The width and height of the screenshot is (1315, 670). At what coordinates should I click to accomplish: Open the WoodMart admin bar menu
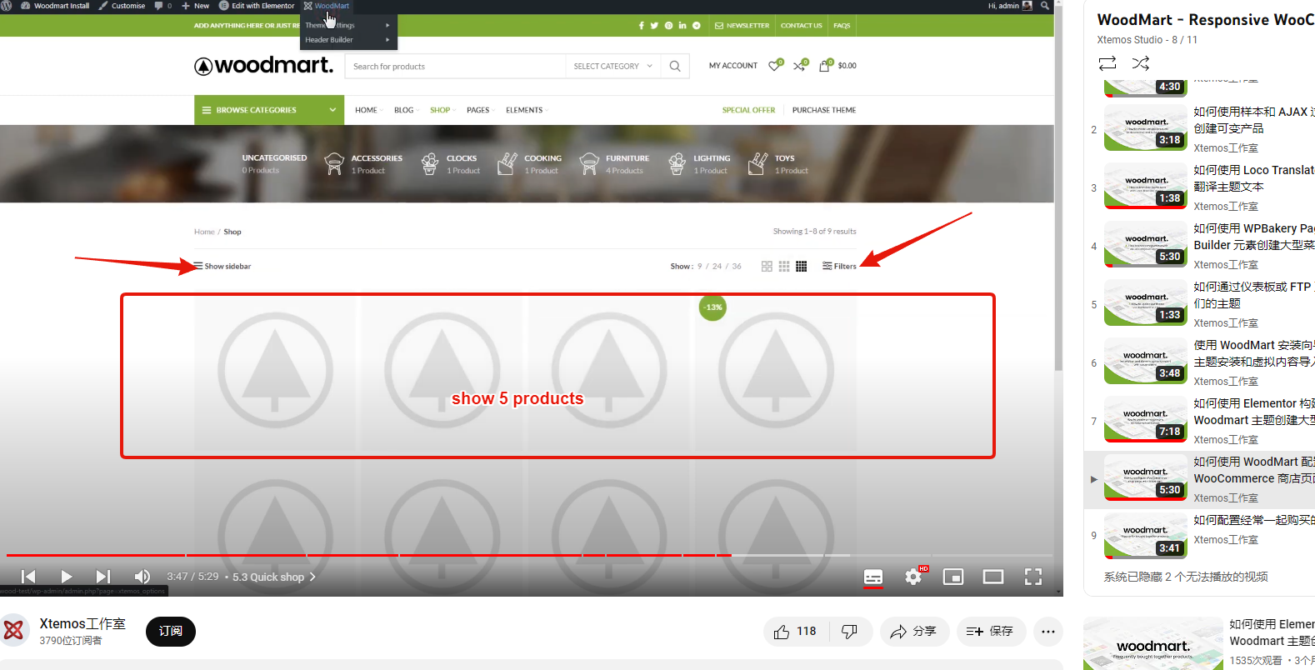(x=327, y=6)
